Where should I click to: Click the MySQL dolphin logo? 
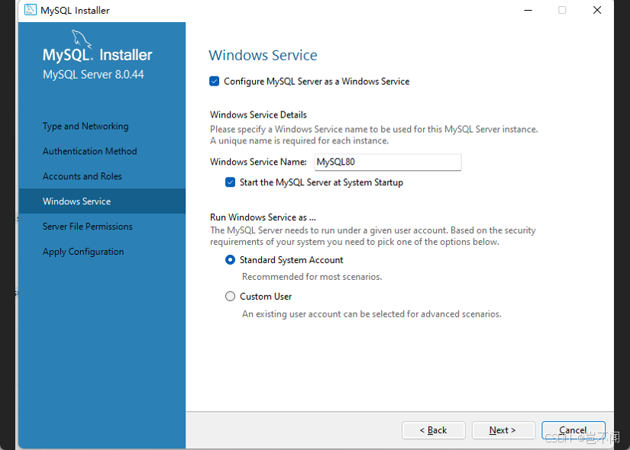click(x=82, y=39)
